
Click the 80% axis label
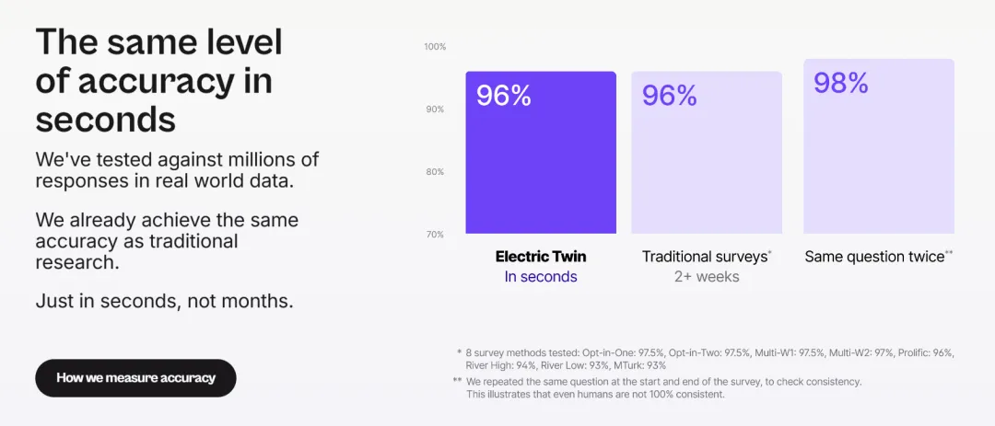pyautogui.click(x=435, y=172)
